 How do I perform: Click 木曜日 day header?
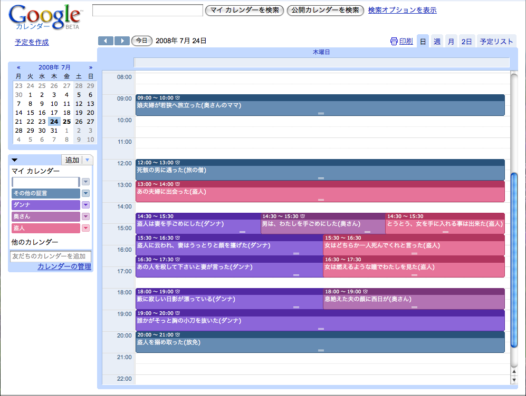321,52
